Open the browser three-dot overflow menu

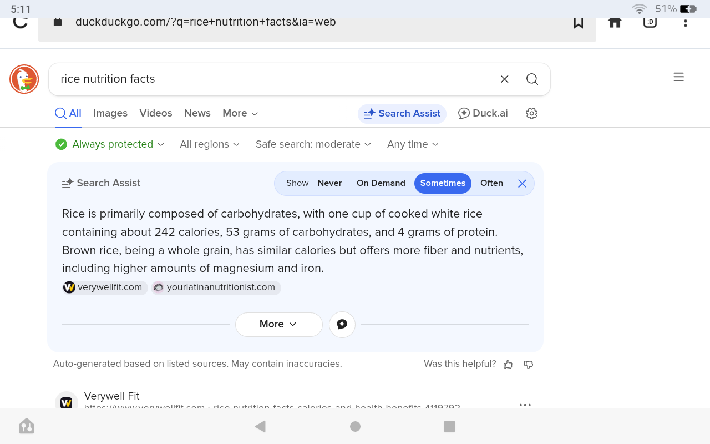[686, 22]
